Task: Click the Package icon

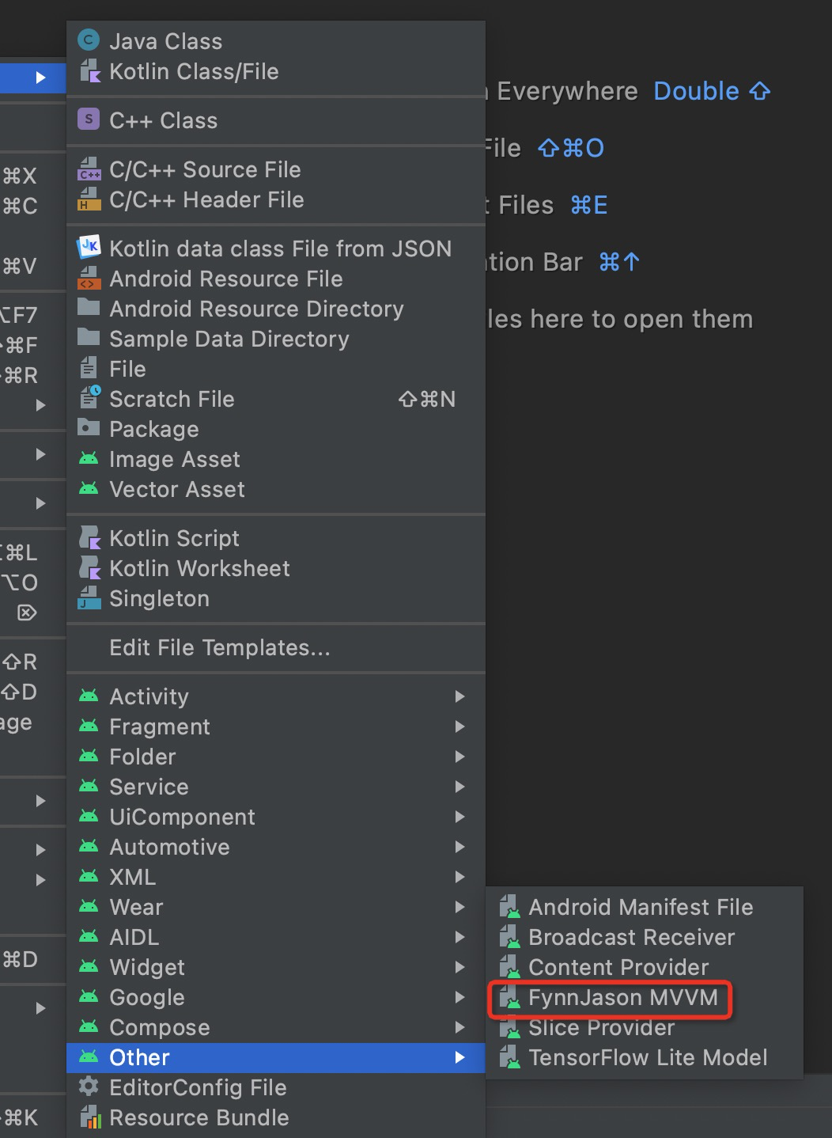Action: tap(89, 428)
